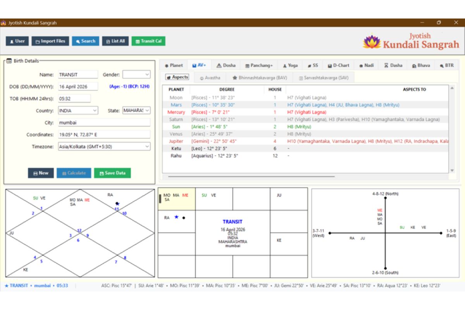Click the vertical scrollbar down arrow in aspects table
The height and width of the screenshot is (310, 465).
pos(452,170)
